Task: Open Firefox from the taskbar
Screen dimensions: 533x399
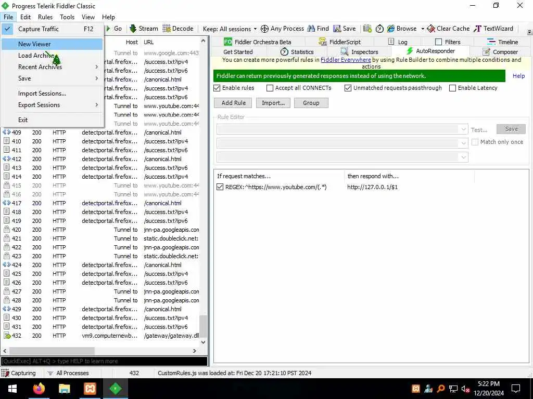Action: [x=39, y=389]
